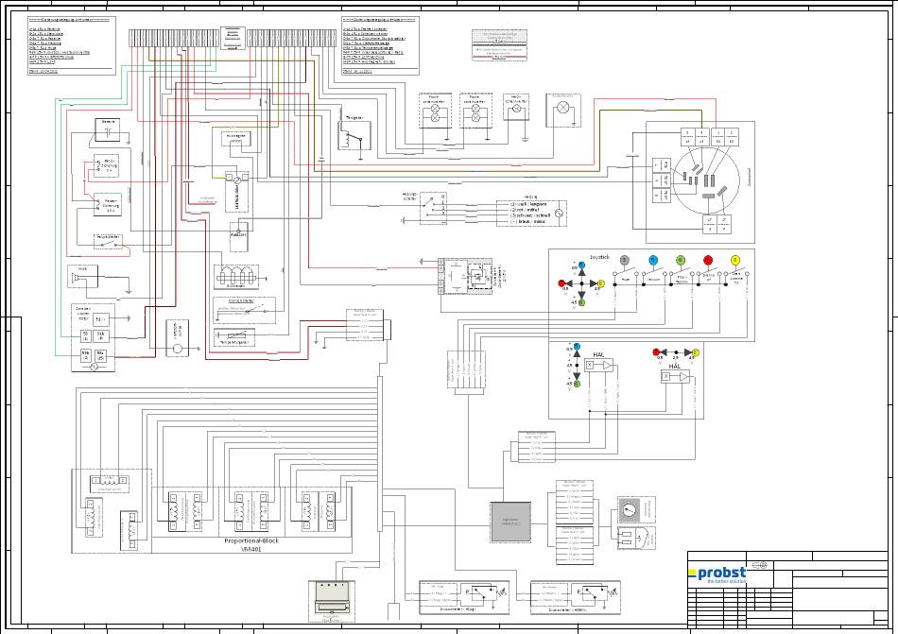Click the left pressure switch symbol at bottom
Image resolution: width=898 pixels, height=634 pixels.
coord(464,597)
